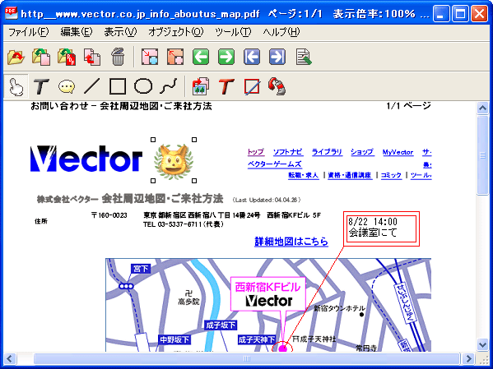
Task: Click the 成子坂下 map label
Action: click(221, 325)
